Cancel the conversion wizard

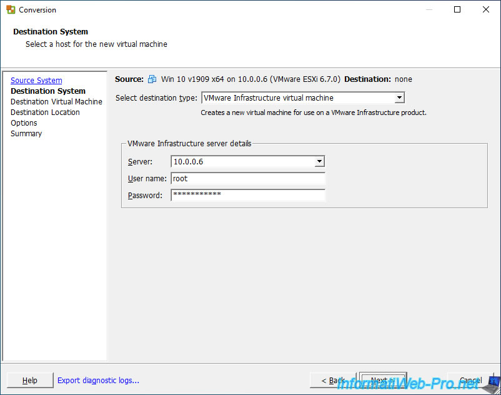470,380
